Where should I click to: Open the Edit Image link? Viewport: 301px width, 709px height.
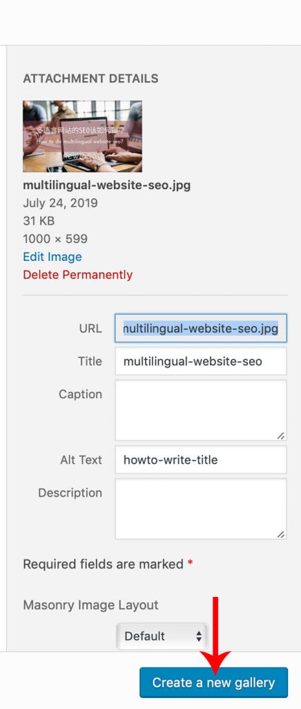[x=52, y=257]
